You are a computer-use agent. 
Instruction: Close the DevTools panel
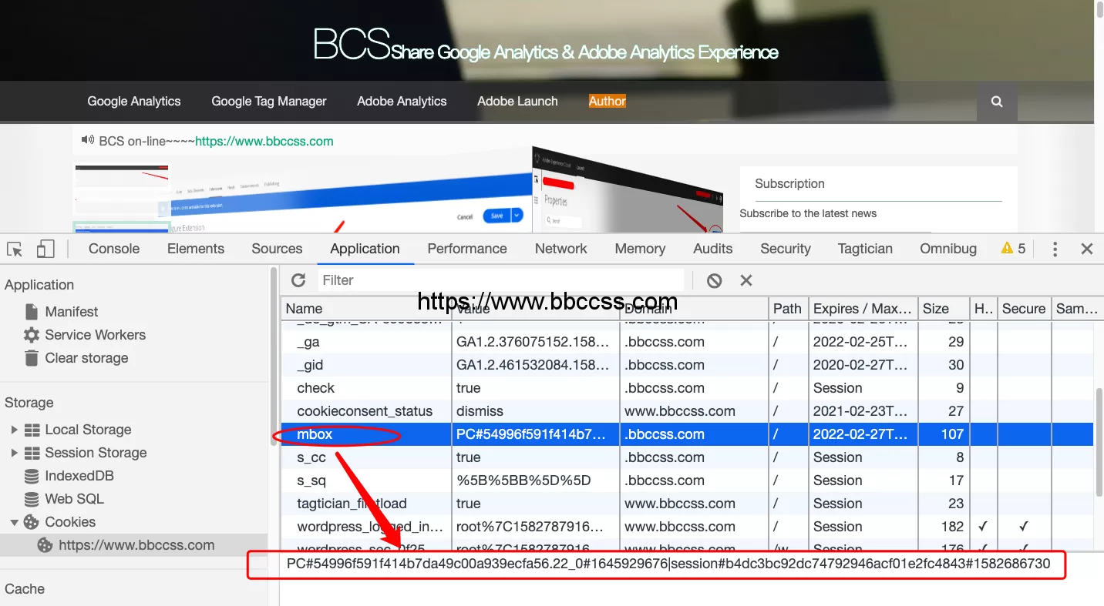(x=1087, y=249)
